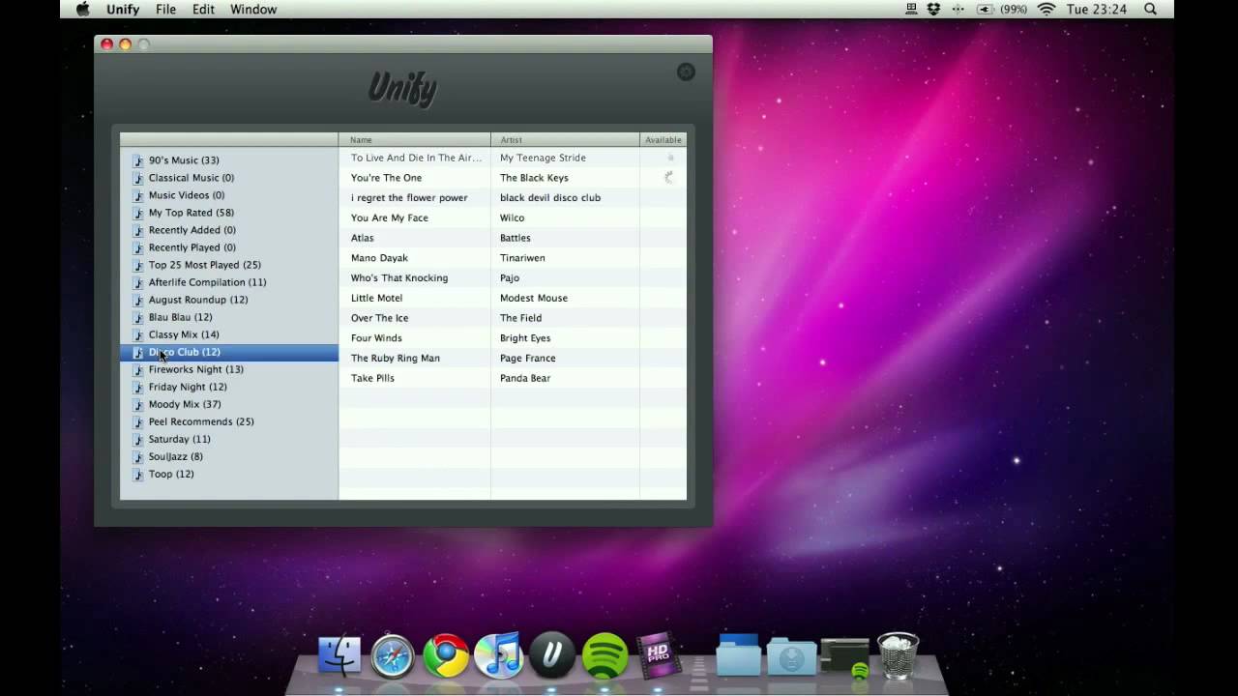Sort by the Name column header
This screenshot has height=696, width=1238.
pos(414,139)
